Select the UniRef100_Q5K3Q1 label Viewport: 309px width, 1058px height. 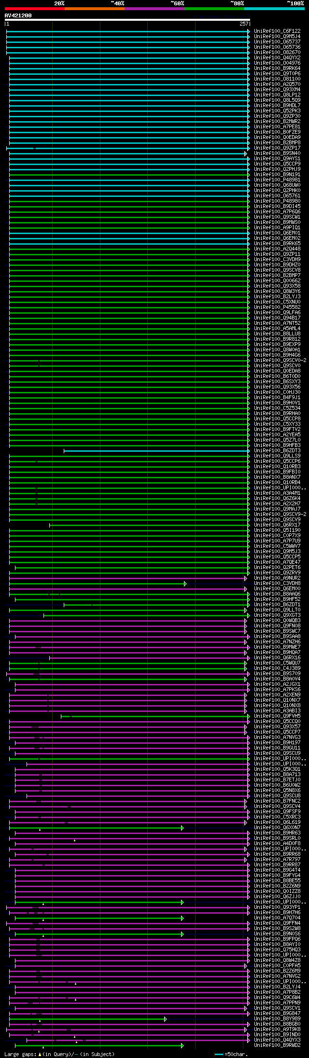(277, 769)
